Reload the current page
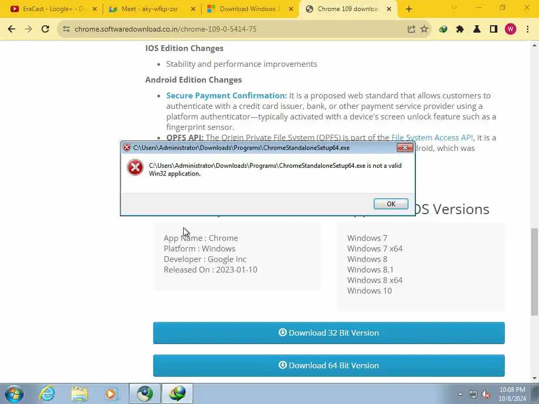This screenshot has width=539, height=404. tap(45, 29)
